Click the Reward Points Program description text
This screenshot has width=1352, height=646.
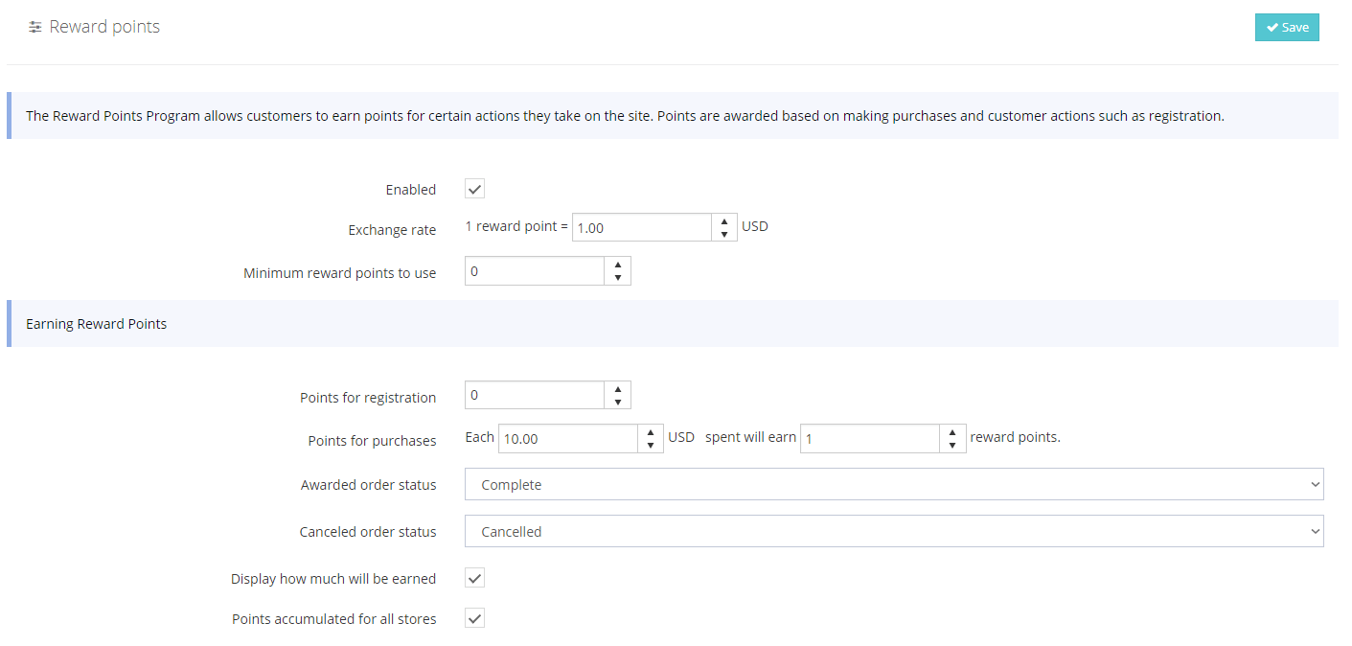point(625,116)
